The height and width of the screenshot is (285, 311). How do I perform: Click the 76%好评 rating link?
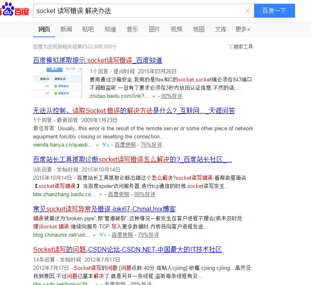(x=151, y=145)
